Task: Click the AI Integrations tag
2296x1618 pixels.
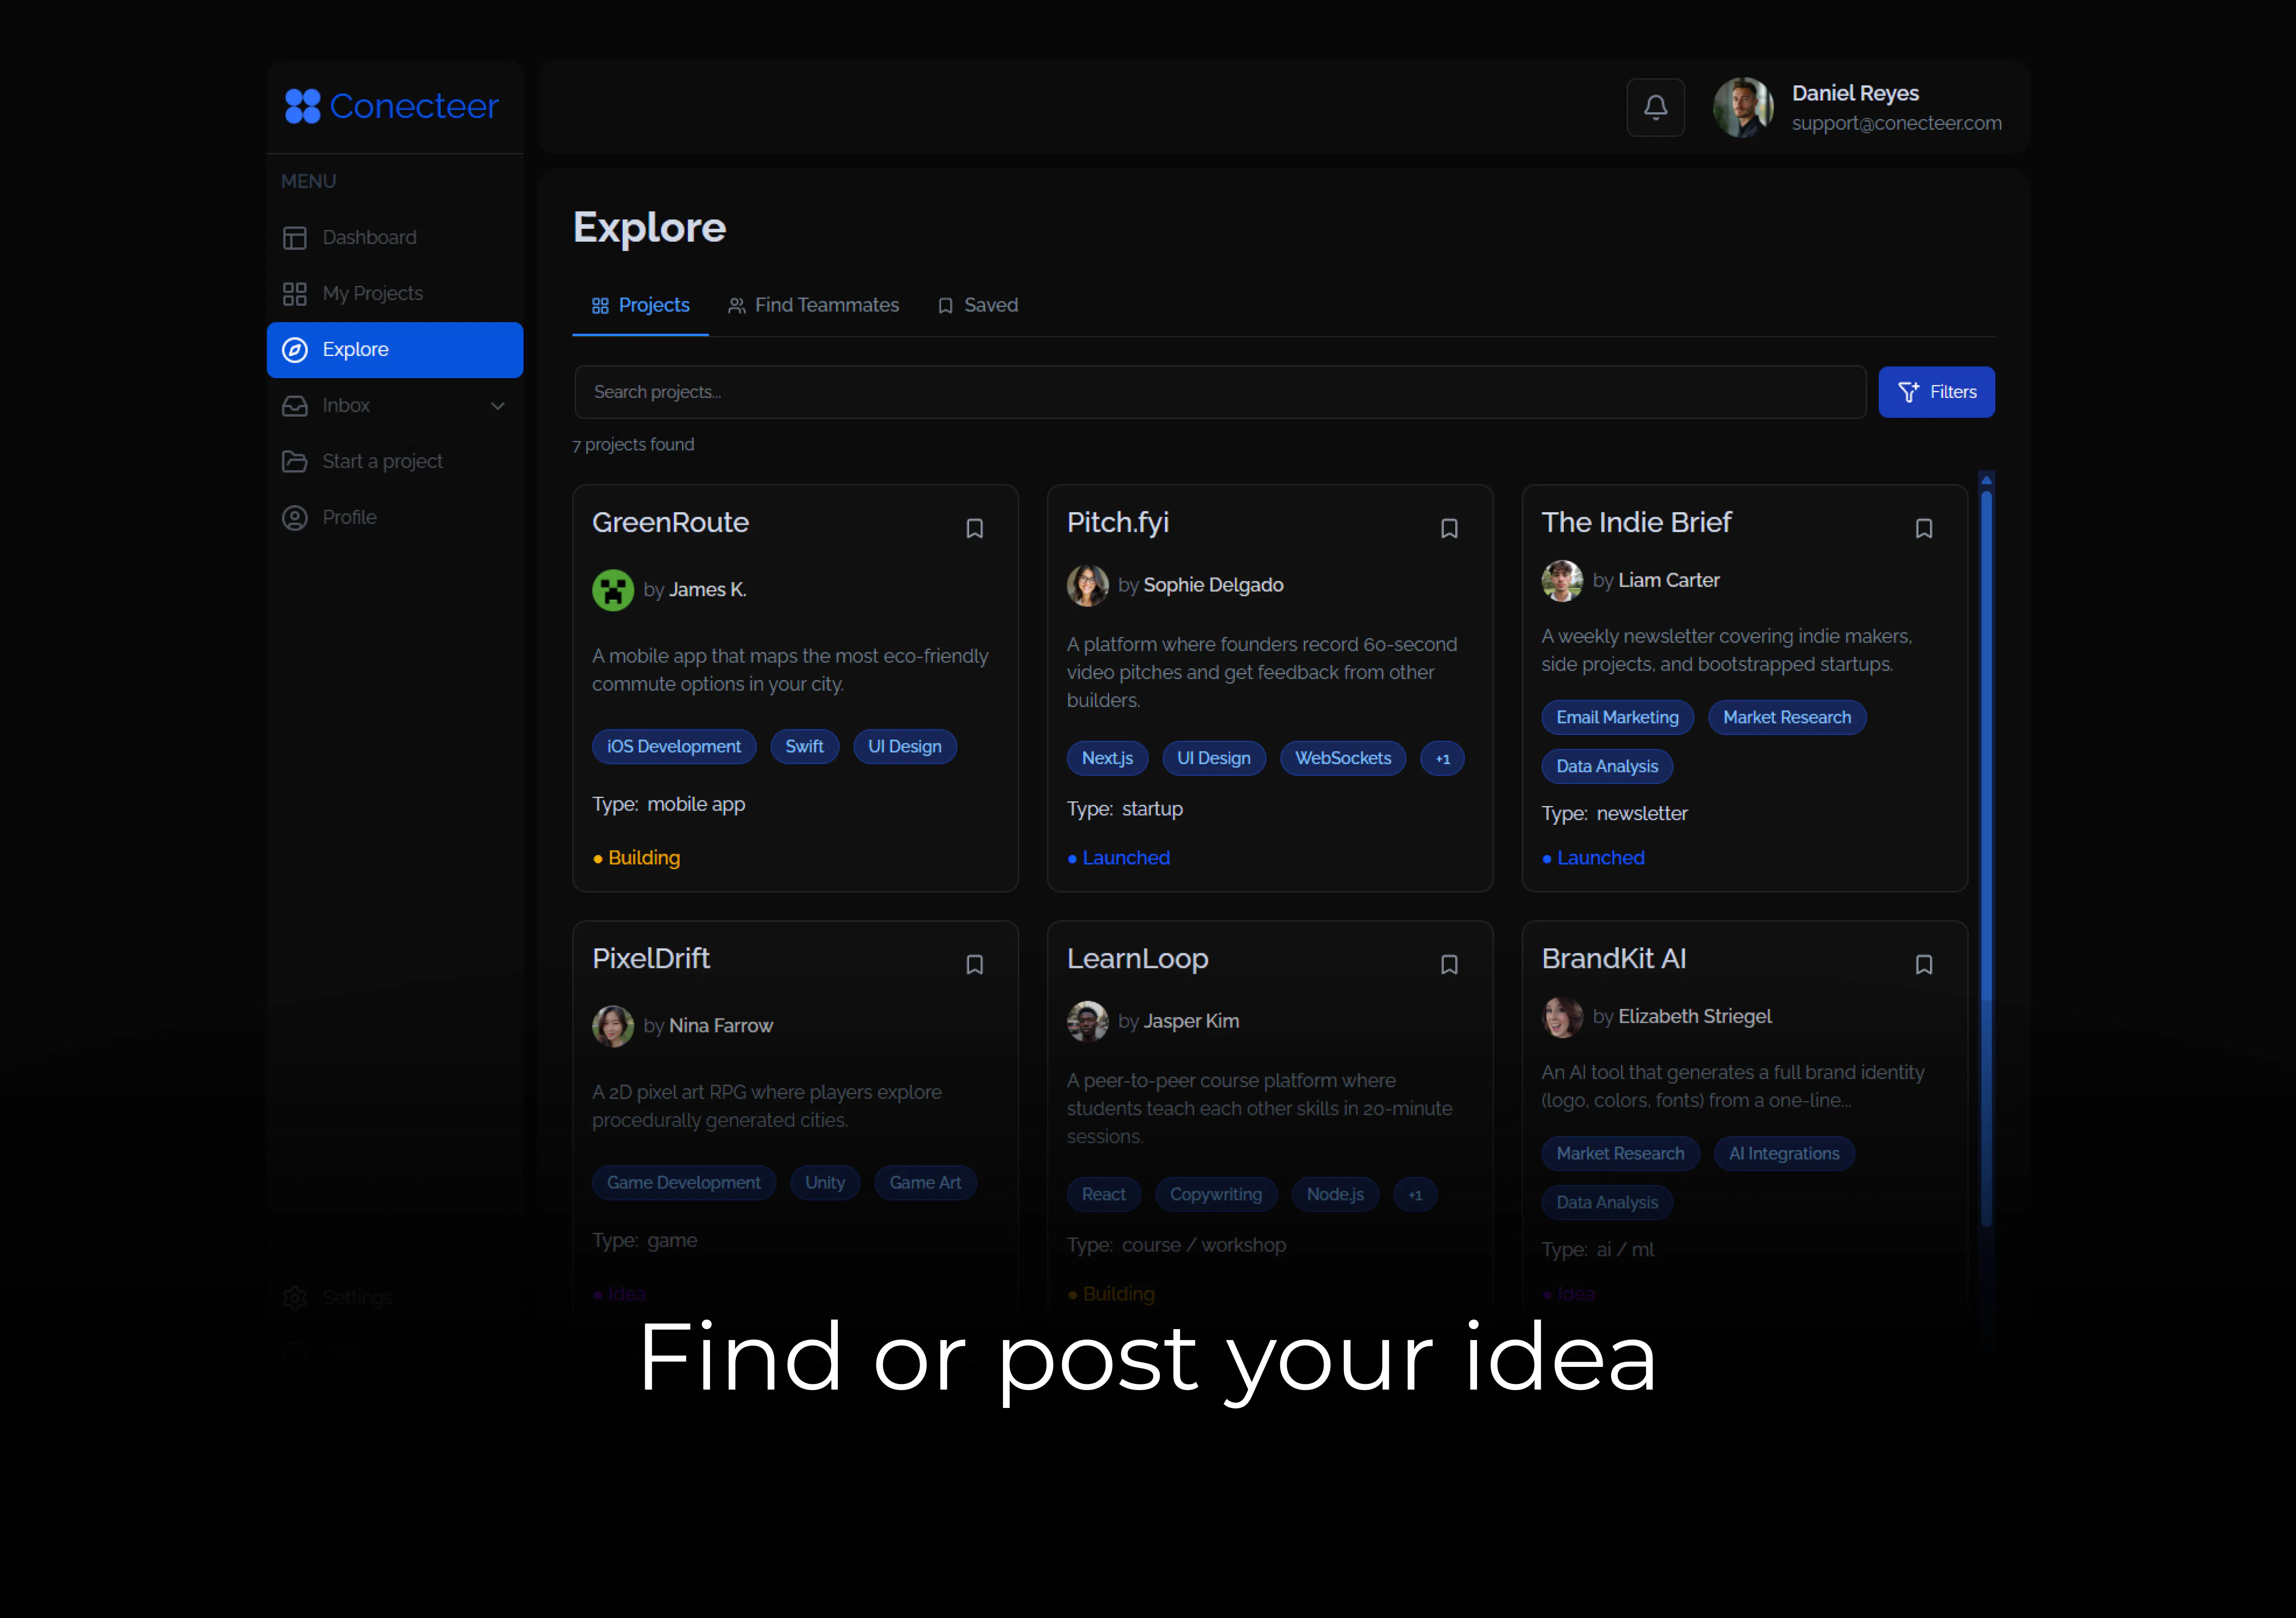Action: tap(1784, 1153)
